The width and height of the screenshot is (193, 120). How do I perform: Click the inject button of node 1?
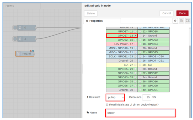pyautogui.click(x=15, y=39)
